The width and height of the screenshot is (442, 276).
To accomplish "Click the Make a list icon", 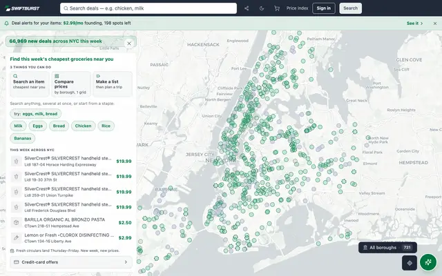I will (x=98, y=76).
